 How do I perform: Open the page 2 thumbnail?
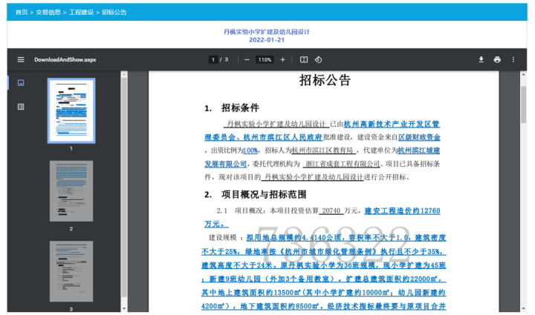click(71, 190)
